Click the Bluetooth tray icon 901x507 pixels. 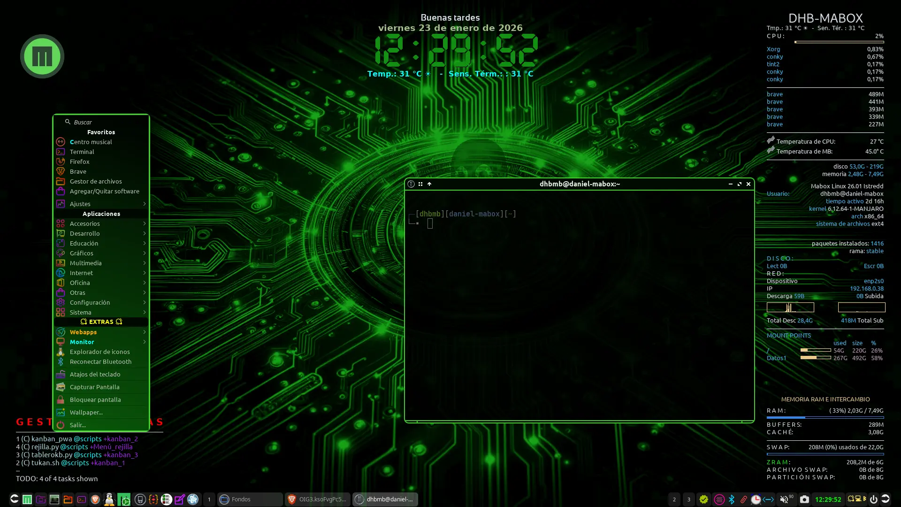click(732, 499)
